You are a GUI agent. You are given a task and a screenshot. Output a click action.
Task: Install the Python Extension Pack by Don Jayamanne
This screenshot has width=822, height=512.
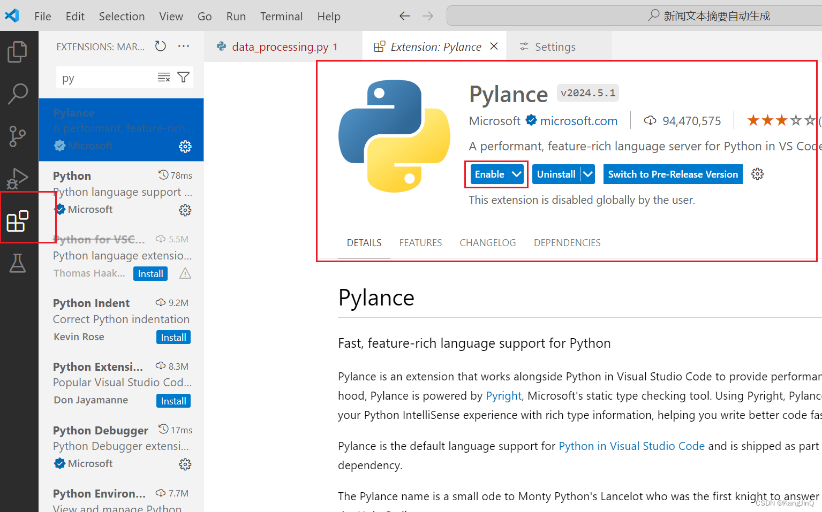click(174, 401)
